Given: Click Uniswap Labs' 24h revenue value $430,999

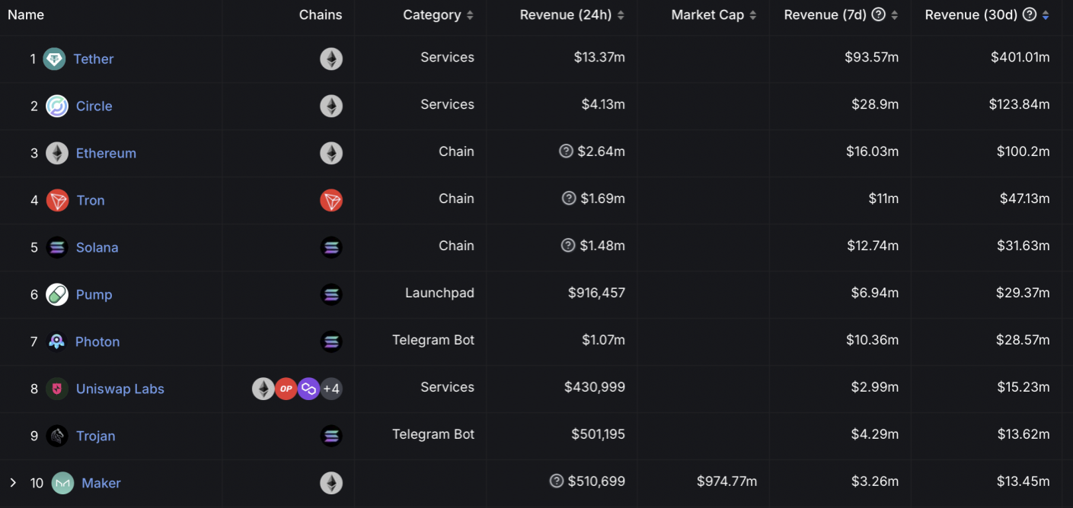Looking at the screenshot, I should 595,387.
